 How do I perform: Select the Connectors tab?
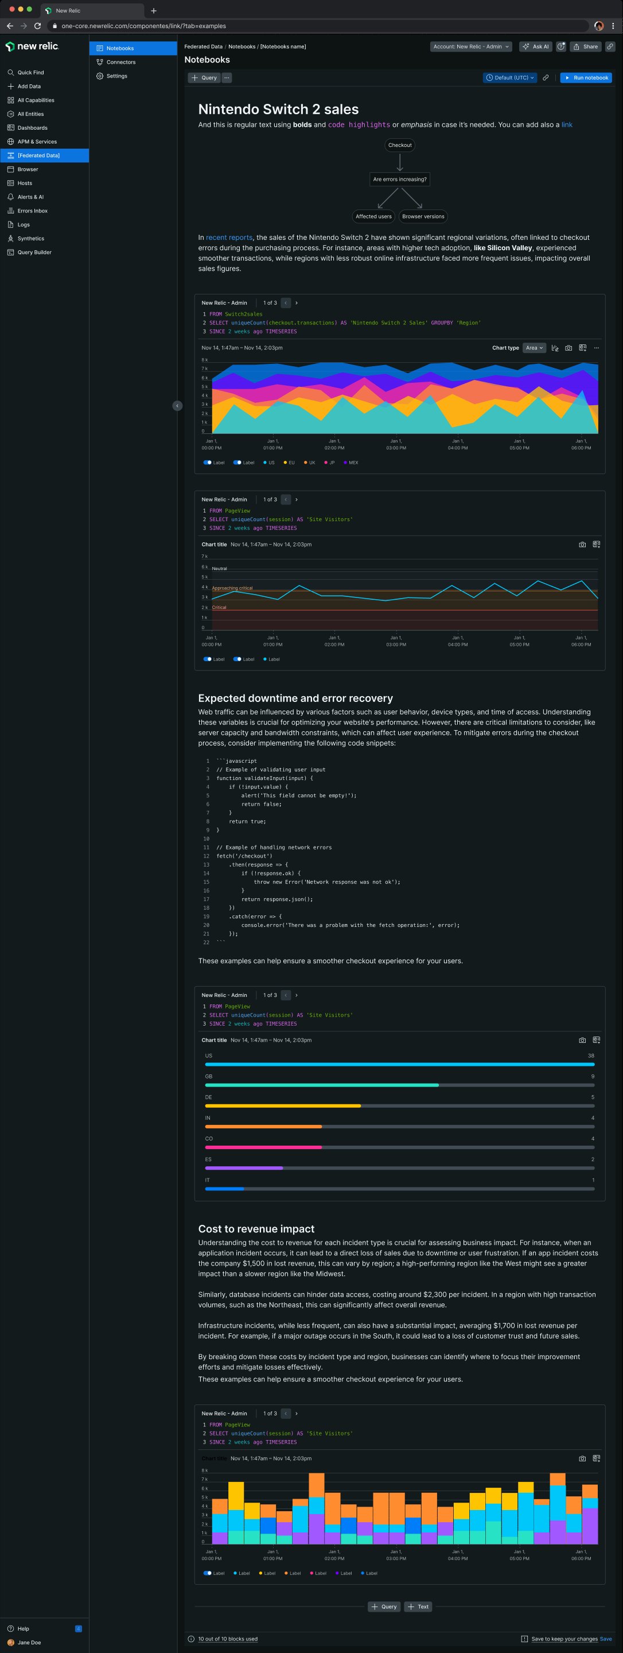pyautogui.click(x=133, y=62)
